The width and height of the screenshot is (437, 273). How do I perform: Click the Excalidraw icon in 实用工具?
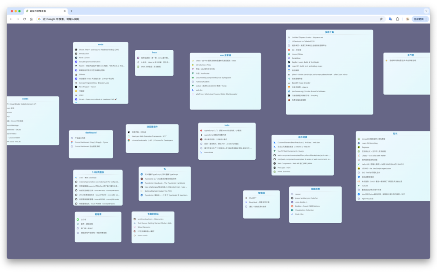pos(289,58)
